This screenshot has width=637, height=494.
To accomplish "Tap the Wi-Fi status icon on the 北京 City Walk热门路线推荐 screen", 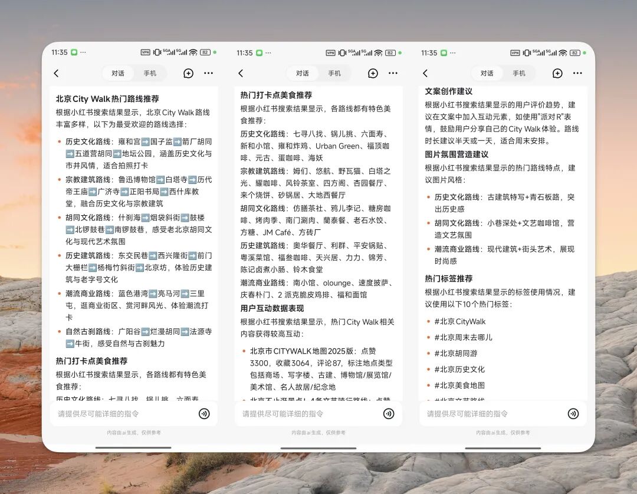I will (193, 52).
